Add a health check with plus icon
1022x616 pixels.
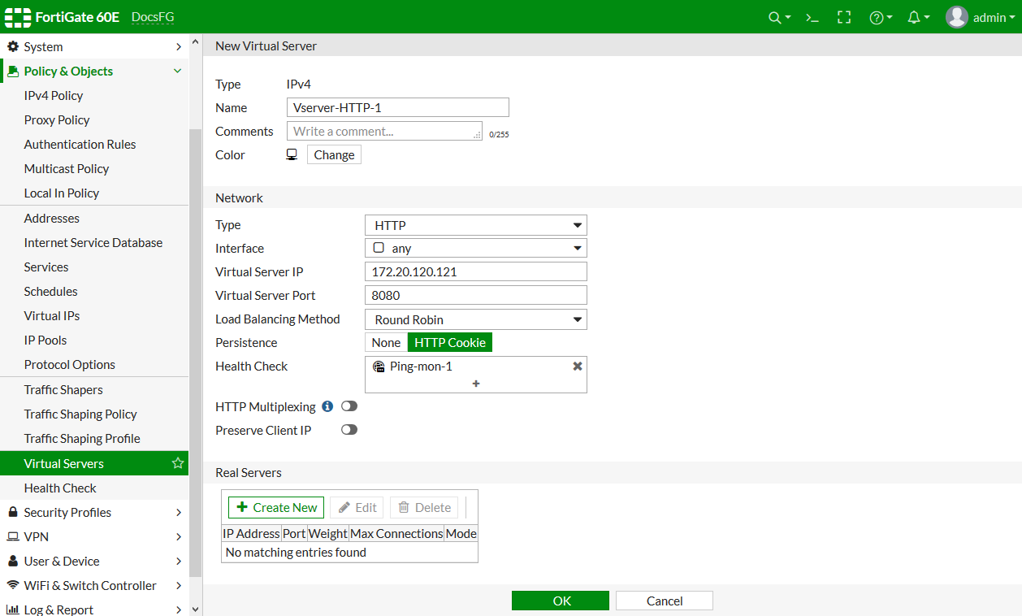click(x=476, y=383)
